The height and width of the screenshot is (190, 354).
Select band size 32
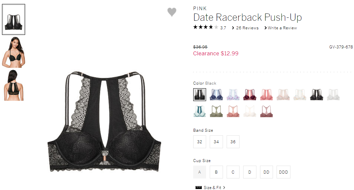199,142
